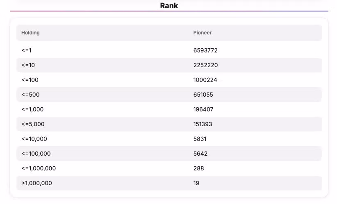337x204 pixels.
Task: Select the <=1 holding row
Action: [169, 50]
